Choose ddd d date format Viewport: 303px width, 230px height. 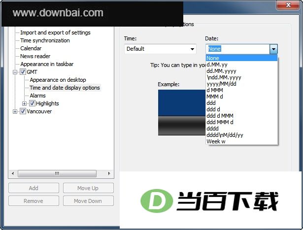[242, 109]
